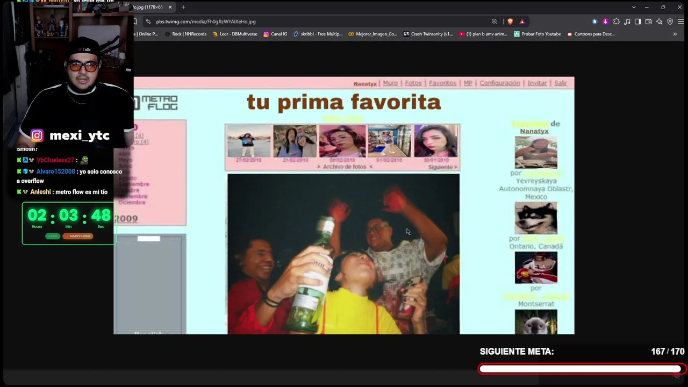688x387 pixels.
Task: Open the Brave Rewards triangle icon
Action: point(522,21)
